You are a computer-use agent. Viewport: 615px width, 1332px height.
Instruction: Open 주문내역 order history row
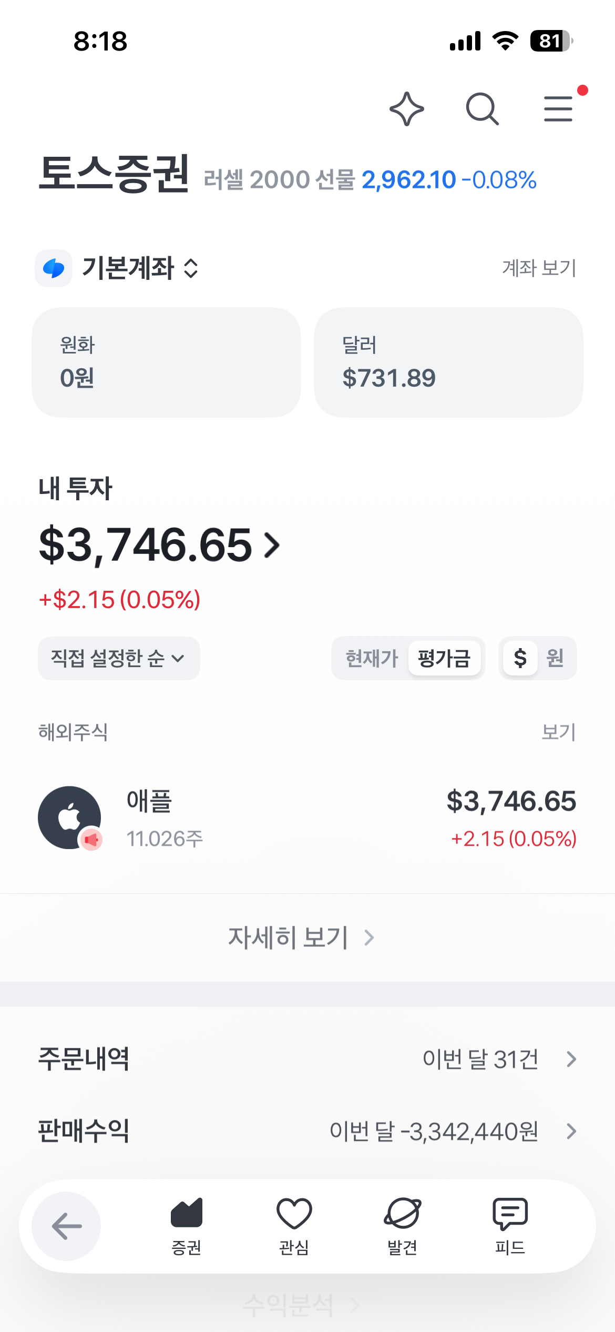point(307,1059)
